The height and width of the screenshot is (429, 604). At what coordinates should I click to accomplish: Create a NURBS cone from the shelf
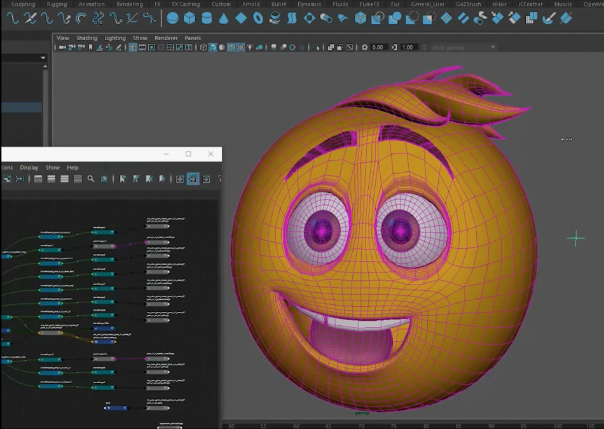[x=224, y=18]
